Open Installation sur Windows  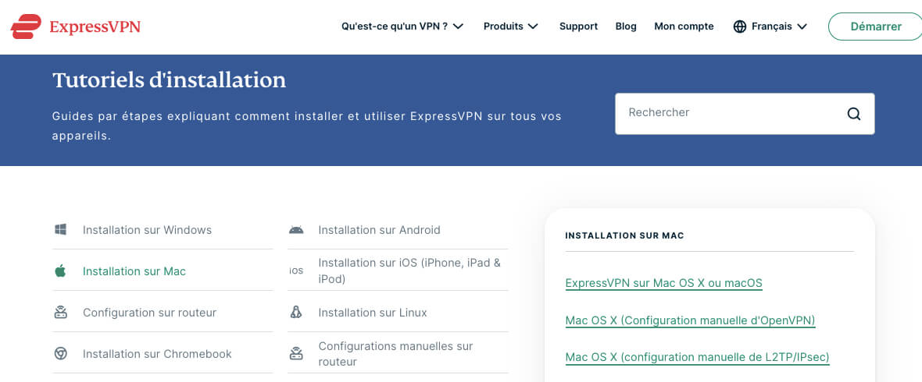(x=147, y=230)
